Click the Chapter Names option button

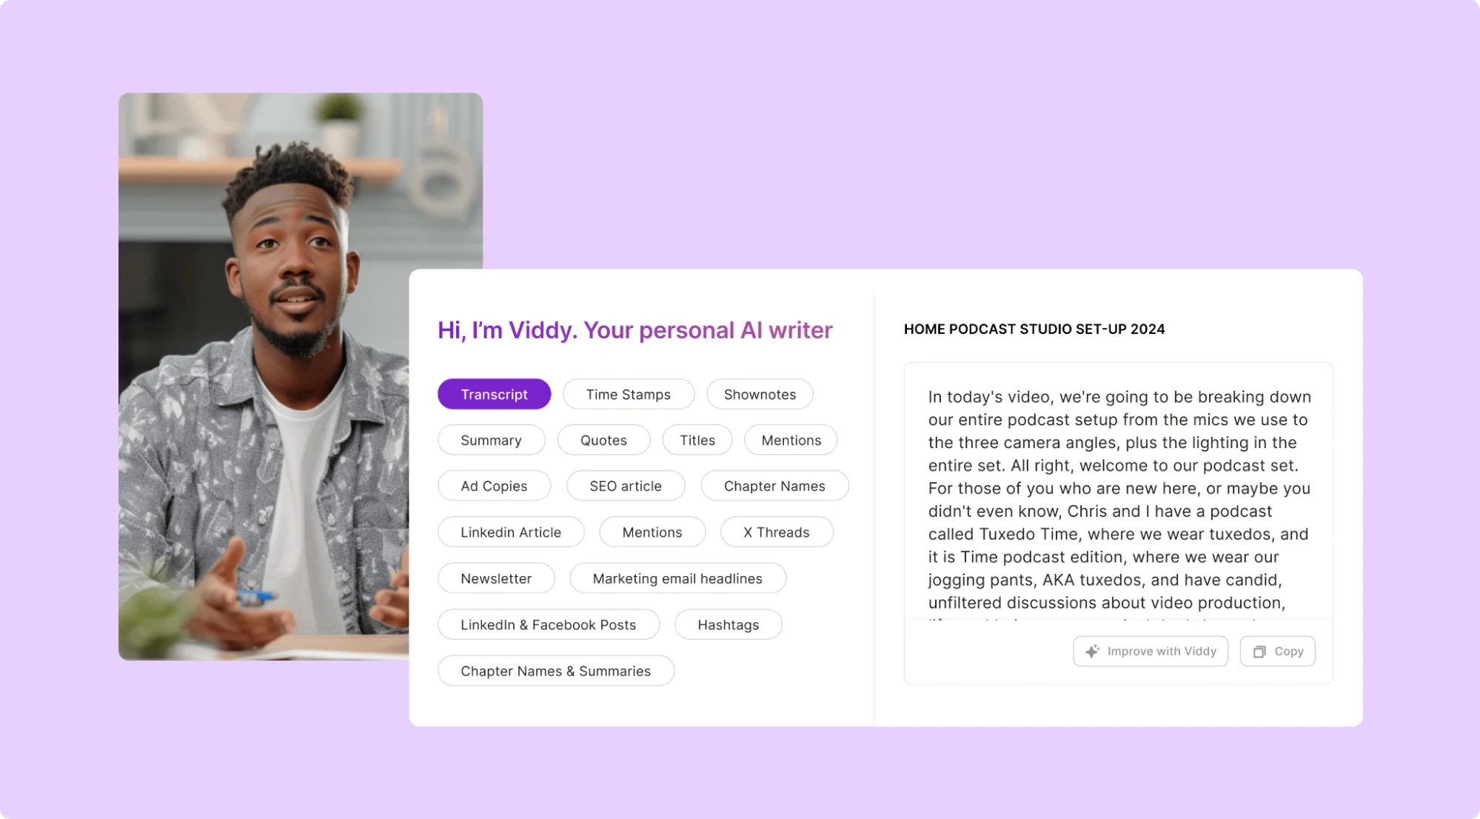[x=774, y=485]
